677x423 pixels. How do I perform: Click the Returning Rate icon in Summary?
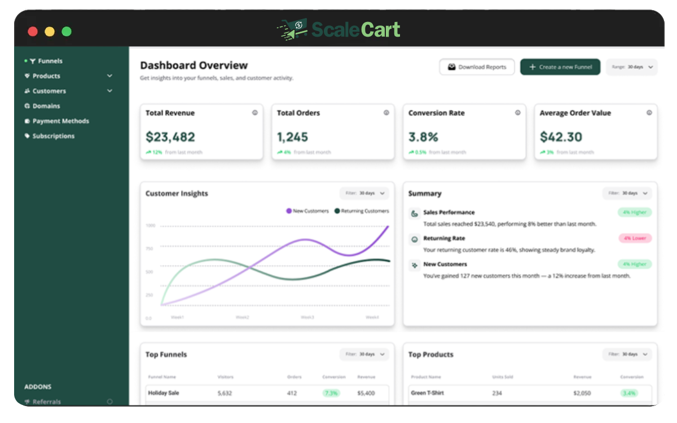415,239
